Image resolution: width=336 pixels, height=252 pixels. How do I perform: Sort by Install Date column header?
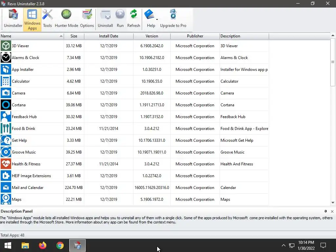click(x=109, y=36)
